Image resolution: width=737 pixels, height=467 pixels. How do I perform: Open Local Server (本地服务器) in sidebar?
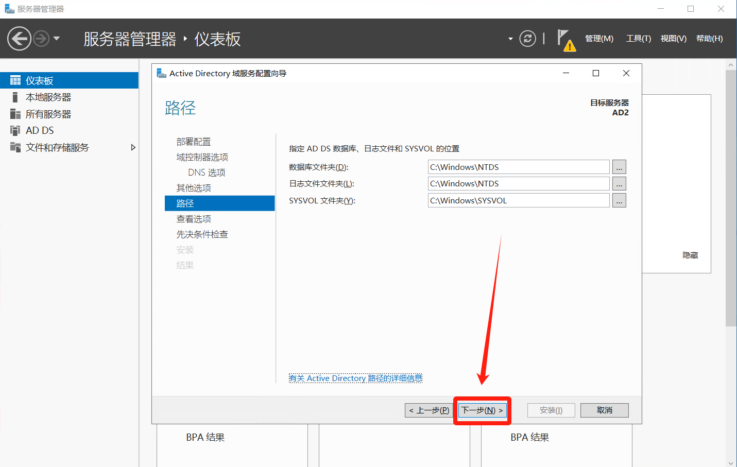(48, 97)
